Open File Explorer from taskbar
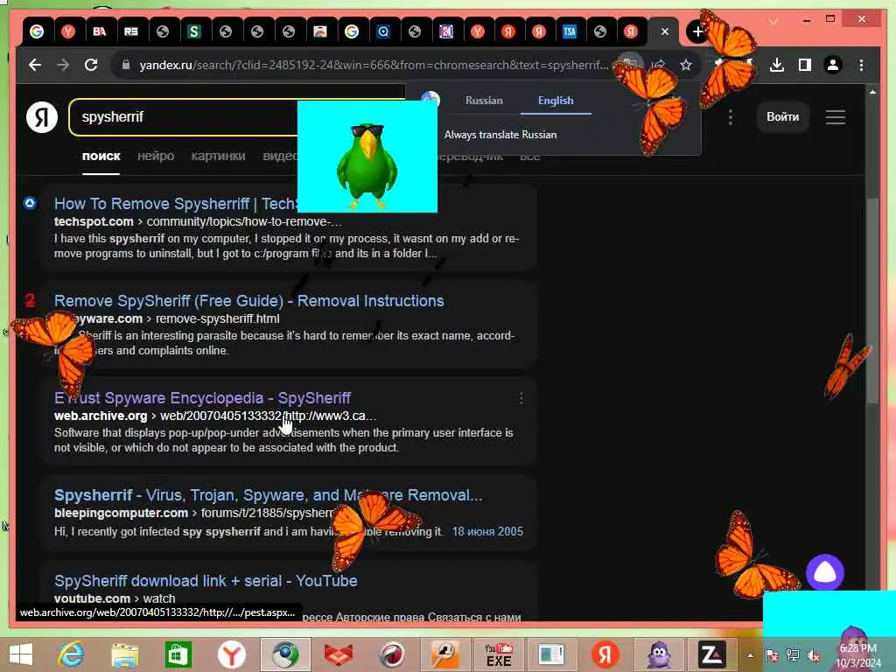Viewport: 896px width, 672px height. pyautogui.click(x=124, y=654)
